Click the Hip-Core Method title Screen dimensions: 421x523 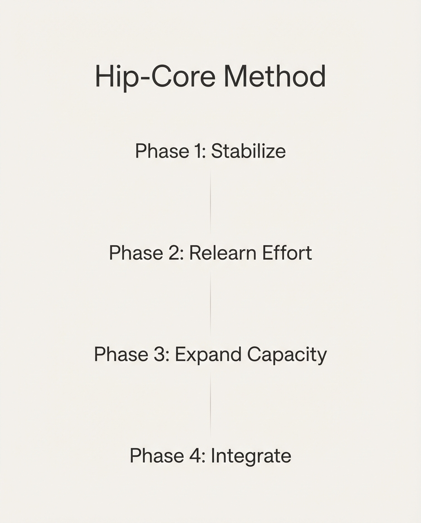pyautogui.click(x=210, y=77)
